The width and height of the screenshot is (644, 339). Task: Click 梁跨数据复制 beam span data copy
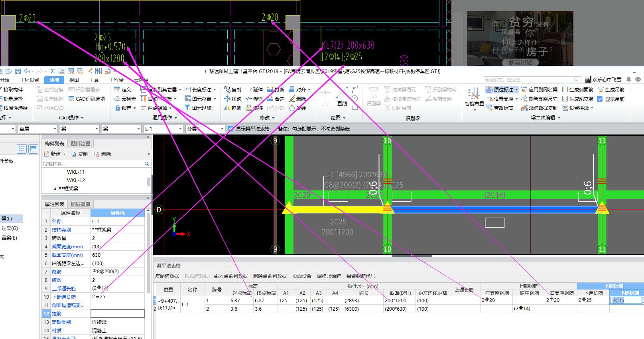[x=539, y=108]
